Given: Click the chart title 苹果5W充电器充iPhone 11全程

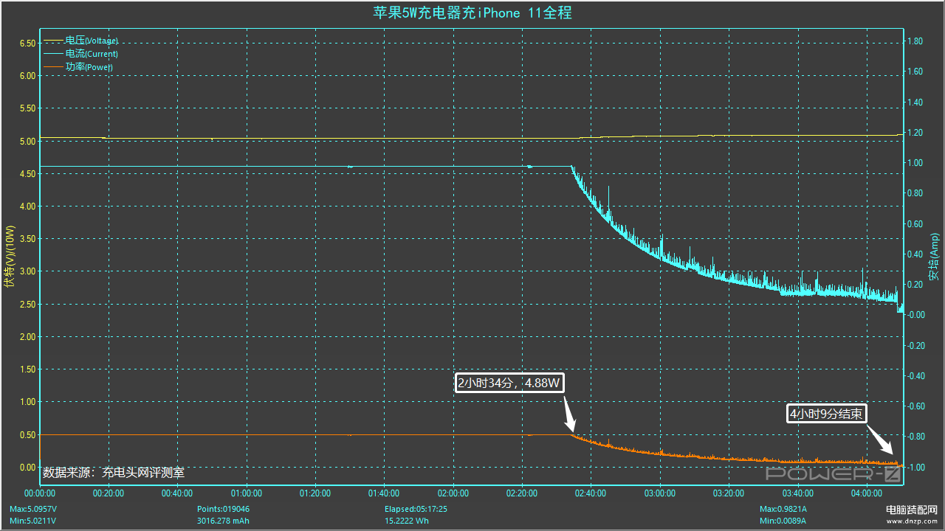Looking at the screenshot, I should (x=472, y=13).
